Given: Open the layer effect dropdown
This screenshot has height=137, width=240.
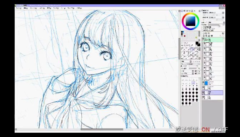Looking at the screenshot, I should [x=216, y=17].
